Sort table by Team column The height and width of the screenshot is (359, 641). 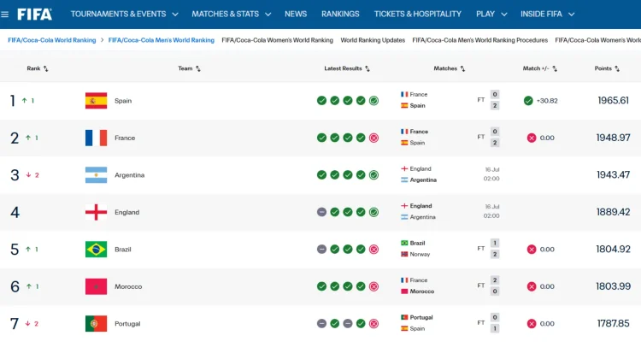tap(189, 68)
